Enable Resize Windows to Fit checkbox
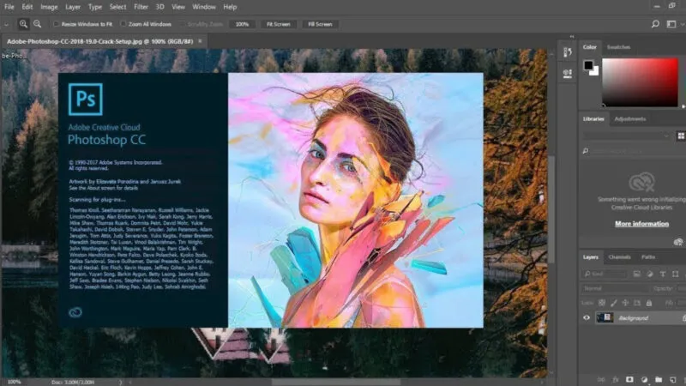Viewport: 686px width, 386px height. (56, 24)
